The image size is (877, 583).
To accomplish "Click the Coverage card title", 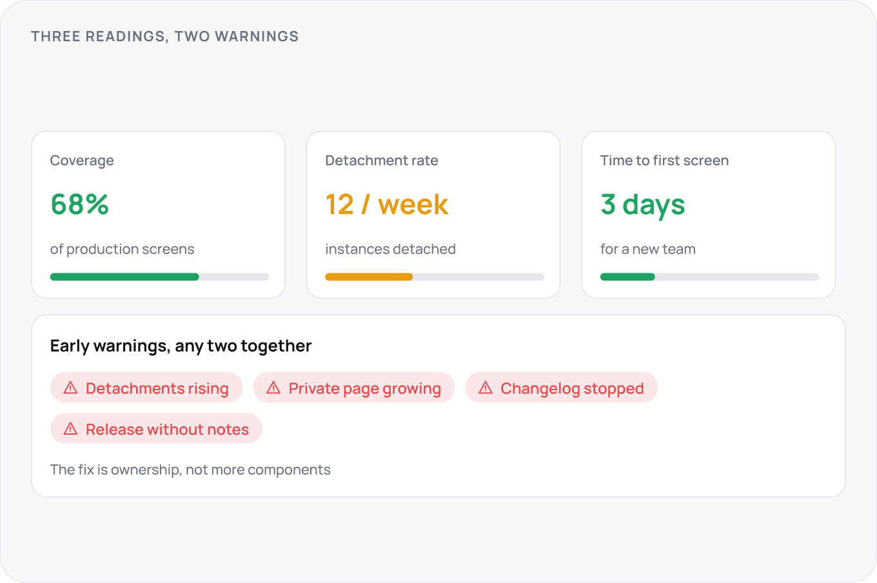I will [x=82, y=161].
